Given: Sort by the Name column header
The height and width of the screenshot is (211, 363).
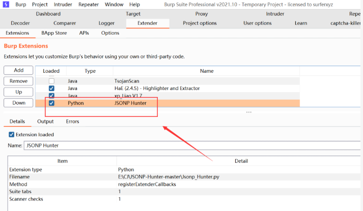Looking at the screenshot, I should [x=207, y=71].
